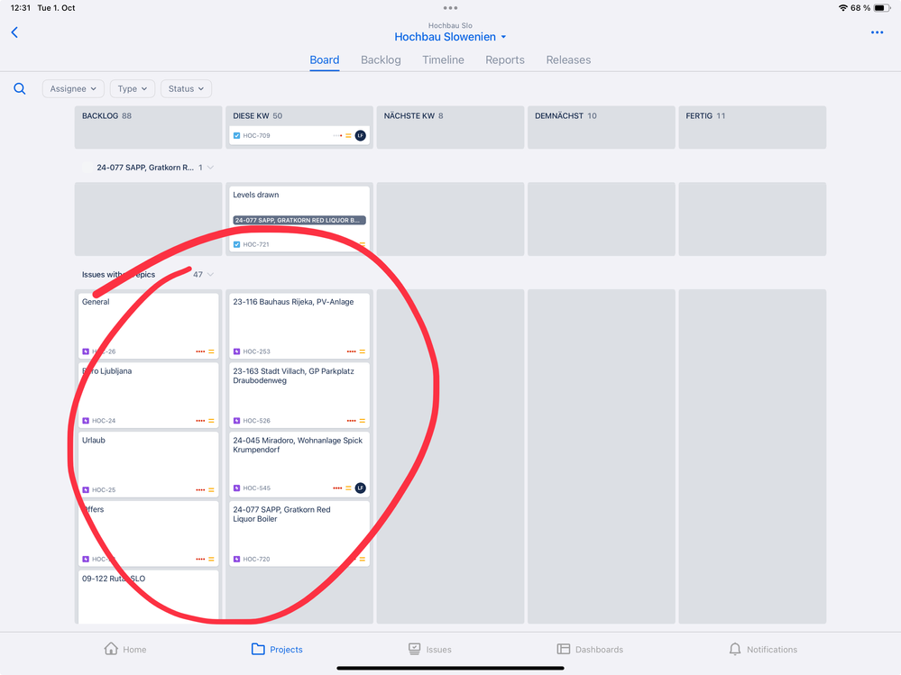Tap the HOC-721 issue key
Screen dimensions: 901x675
pyautogui.click(x=256, y=244)
